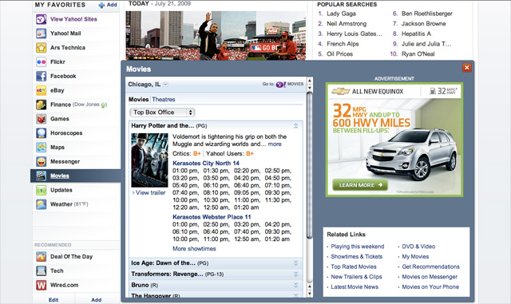The image size is (511, 304).
Task: Click Oil Prices popular search
Action: [x=339, y=54]
